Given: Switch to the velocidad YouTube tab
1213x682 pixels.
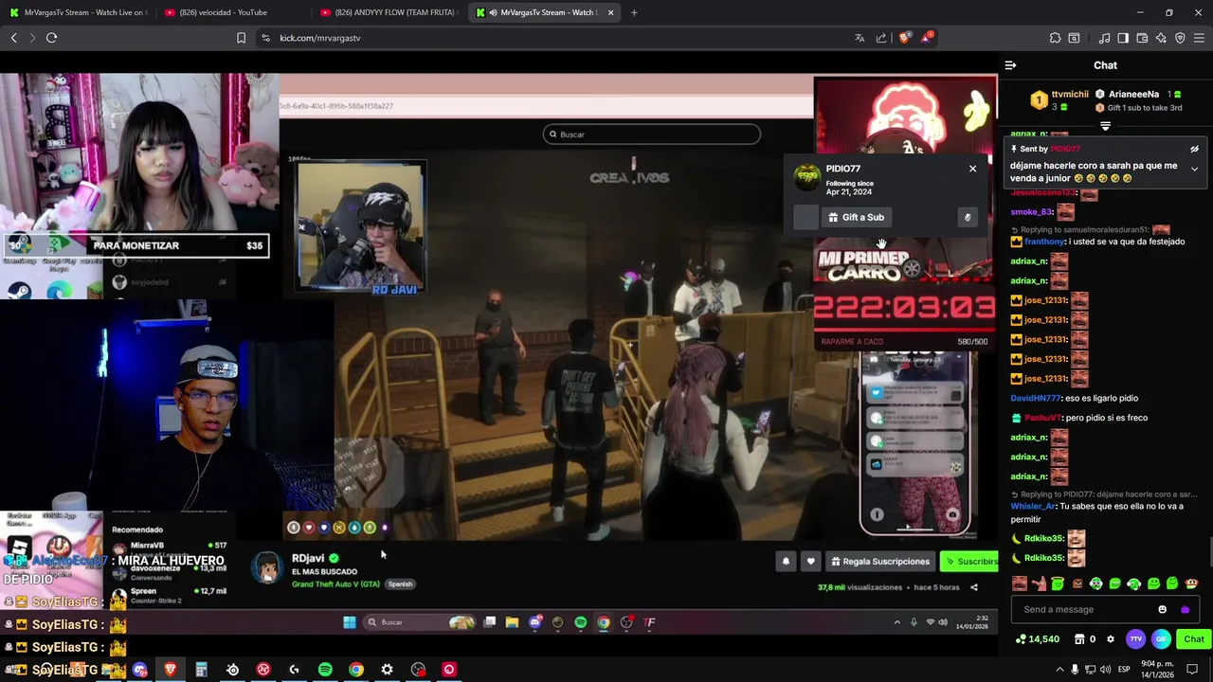Looking at the screenshot, I should 231,12.
